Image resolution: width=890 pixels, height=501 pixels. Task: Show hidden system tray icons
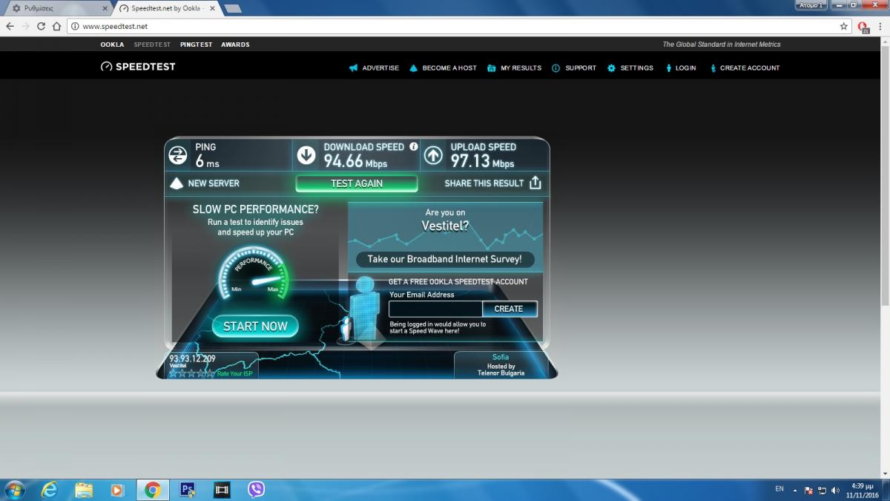[795, 491]
